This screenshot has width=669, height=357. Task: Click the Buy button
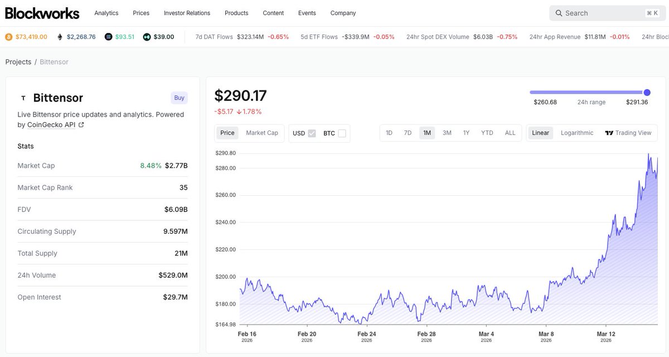coord(180,98)
